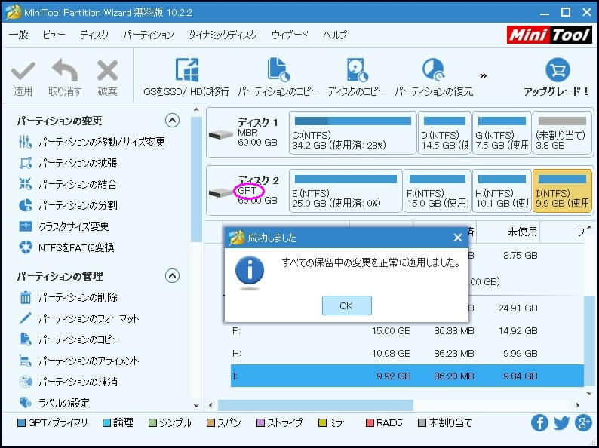
Task: Click the MiniTool logo
Action: 549,35
